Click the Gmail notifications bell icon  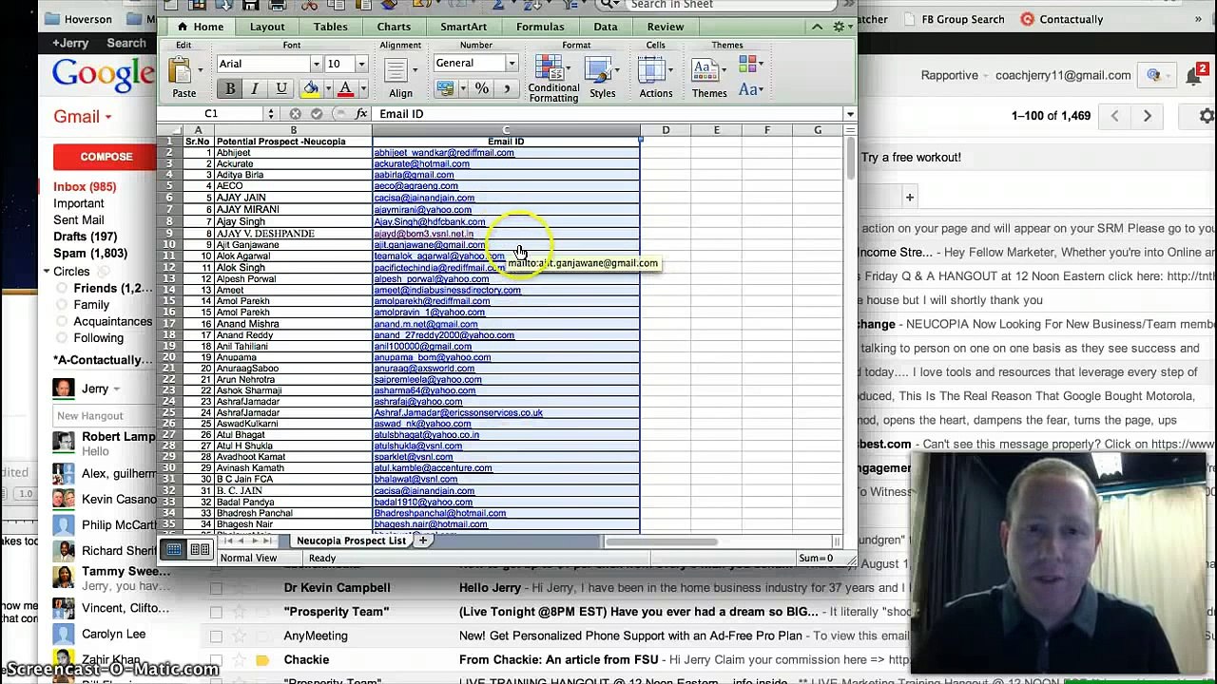click(1195, 76)
